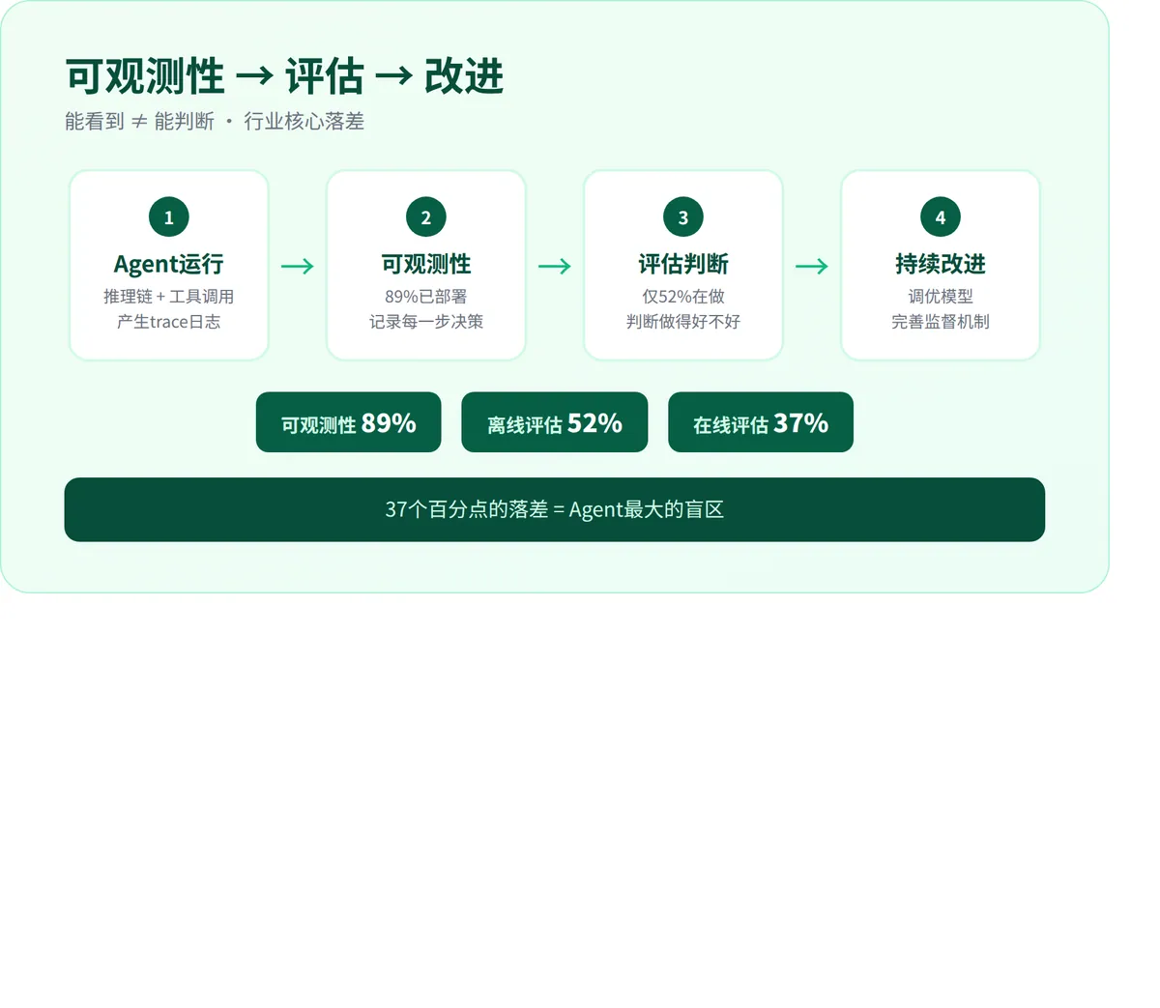This screenshot has height=1008, width=1160.
Task: Click the text 完善监督机制
Action: click(941, 322)
